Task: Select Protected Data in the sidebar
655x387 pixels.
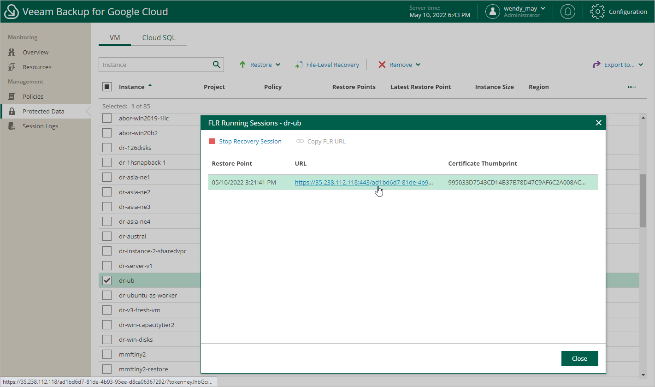Action: coord(43,111)
